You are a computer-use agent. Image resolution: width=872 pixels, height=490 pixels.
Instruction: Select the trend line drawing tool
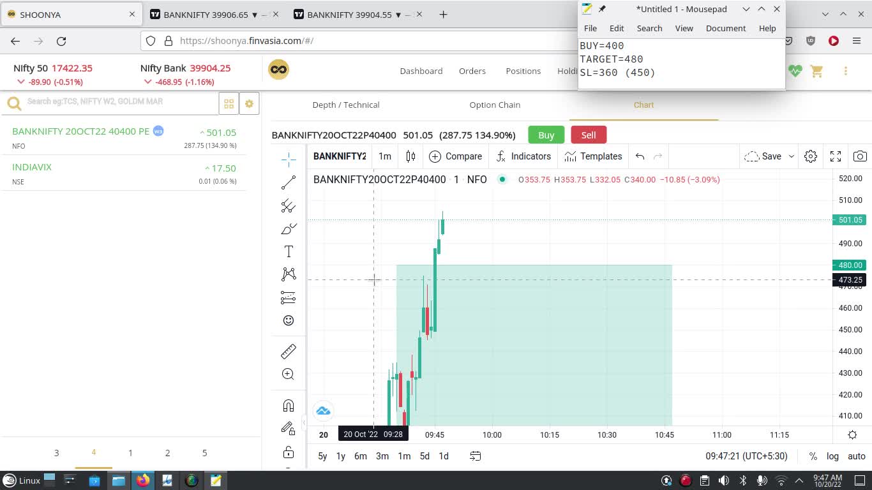click(289, 182)
